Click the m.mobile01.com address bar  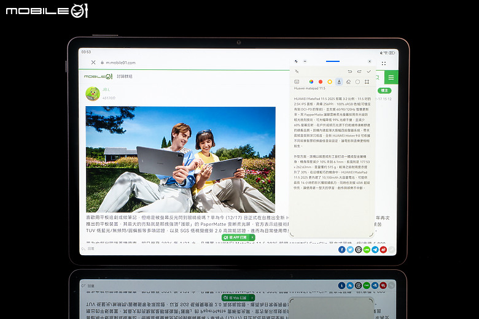(120, 63)
